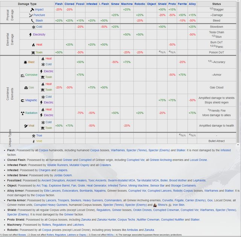Click the Puncture damage icon

[x=31, y=15]
